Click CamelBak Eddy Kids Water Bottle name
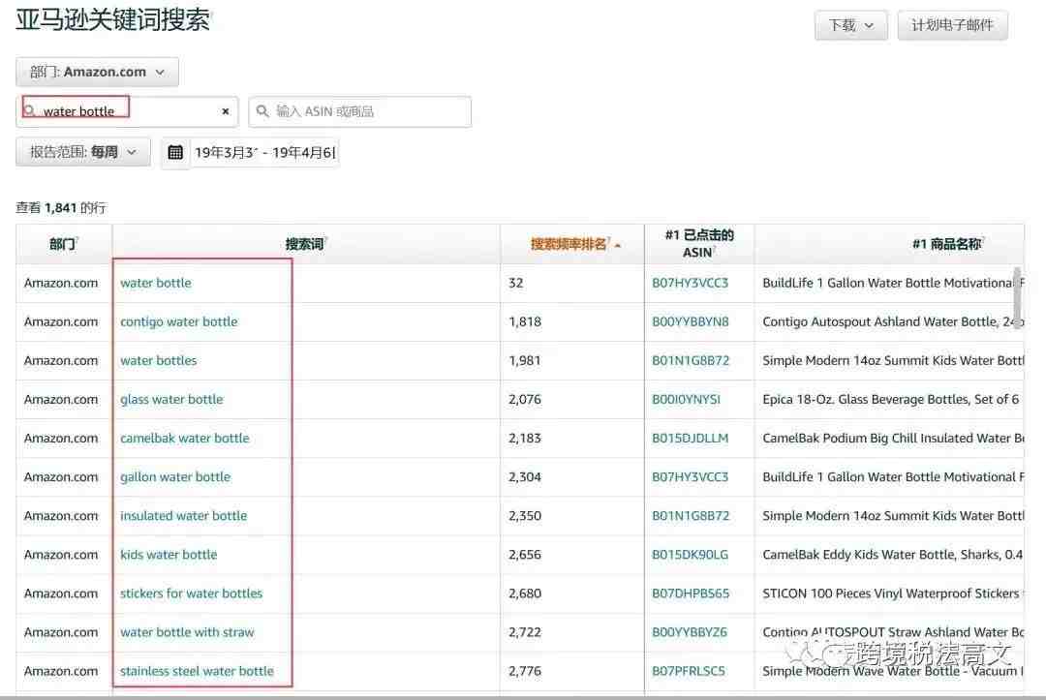The image size is (1046, 700). pyautogui.click(x=893, y=554)
